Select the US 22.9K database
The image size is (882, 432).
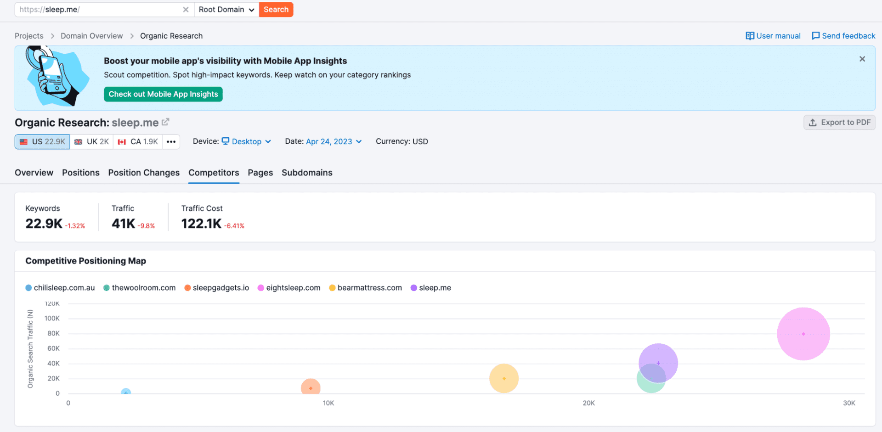42,141
